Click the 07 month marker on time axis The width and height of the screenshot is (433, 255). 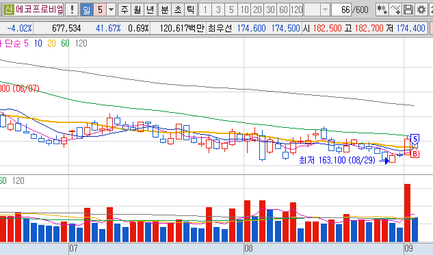coord(73,248)
